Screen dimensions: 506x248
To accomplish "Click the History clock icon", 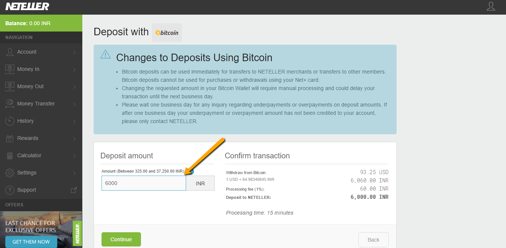I will click(x=10, y=121).
